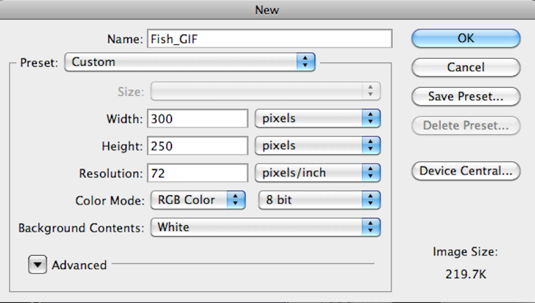Open the Height units dropdown

pyautogui.click(x=318, y=146)
